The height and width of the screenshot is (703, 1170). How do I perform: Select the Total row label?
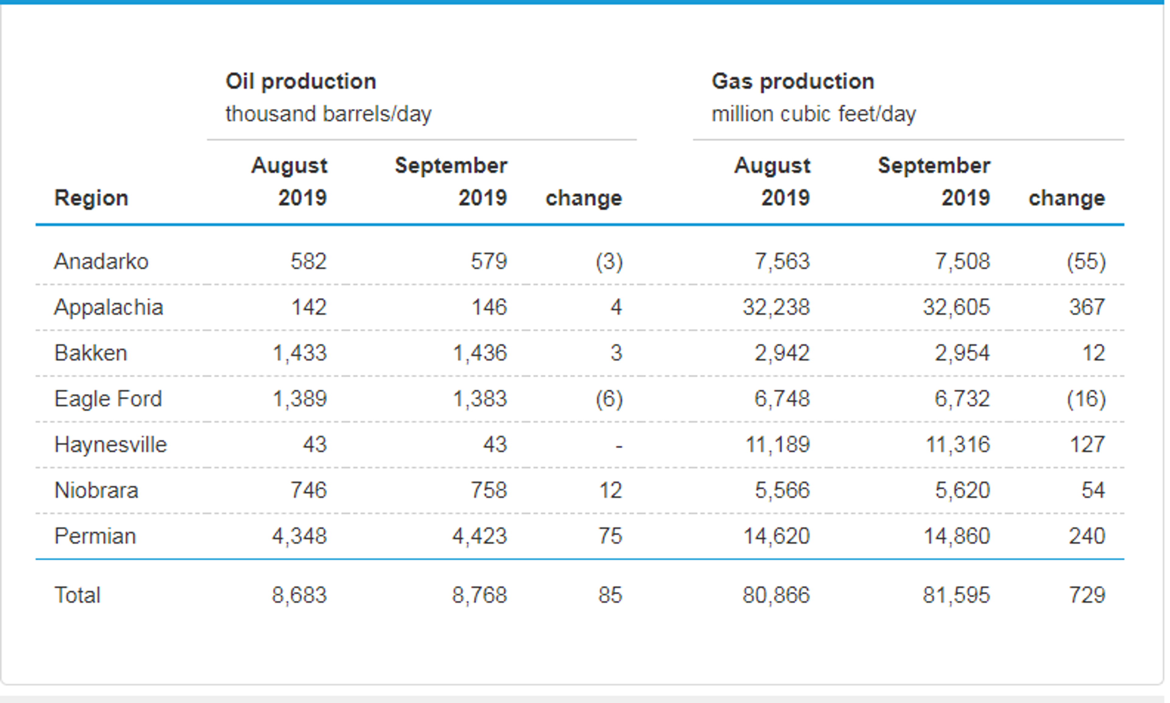77,595
